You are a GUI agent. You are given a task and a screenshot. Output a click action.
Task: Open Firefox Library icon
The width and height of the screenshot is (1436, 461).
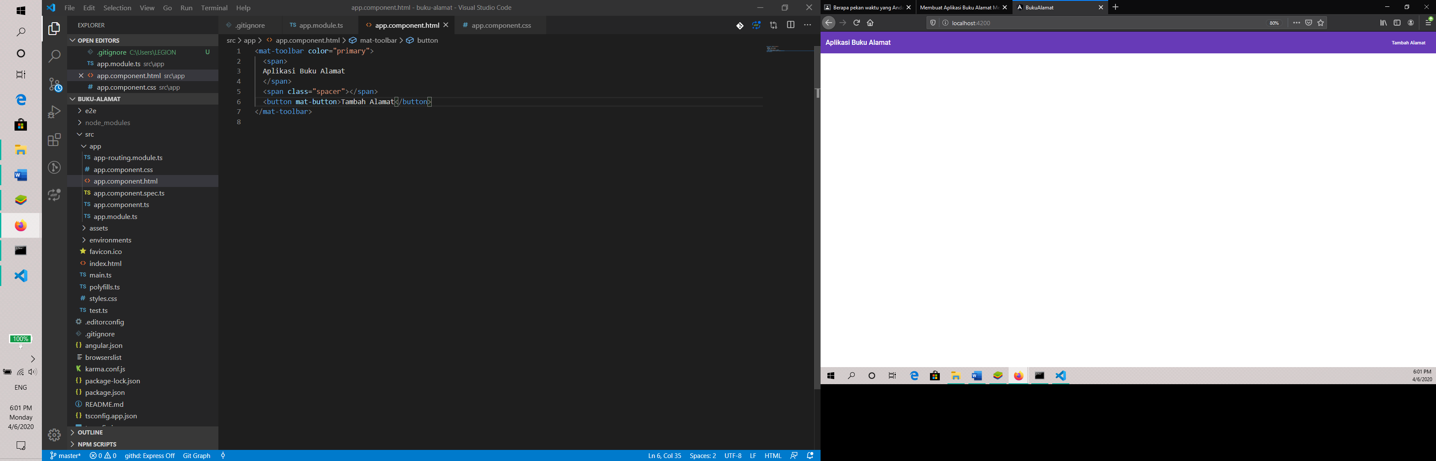coord(1383,23)
